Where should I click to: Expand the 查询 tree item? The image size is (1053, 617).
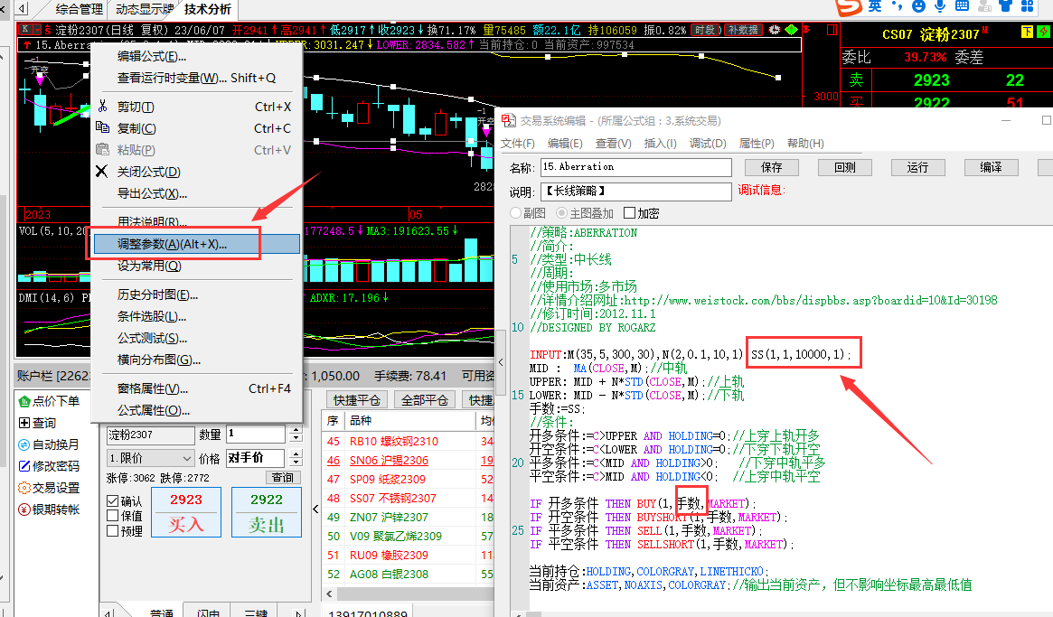point(24,423)
